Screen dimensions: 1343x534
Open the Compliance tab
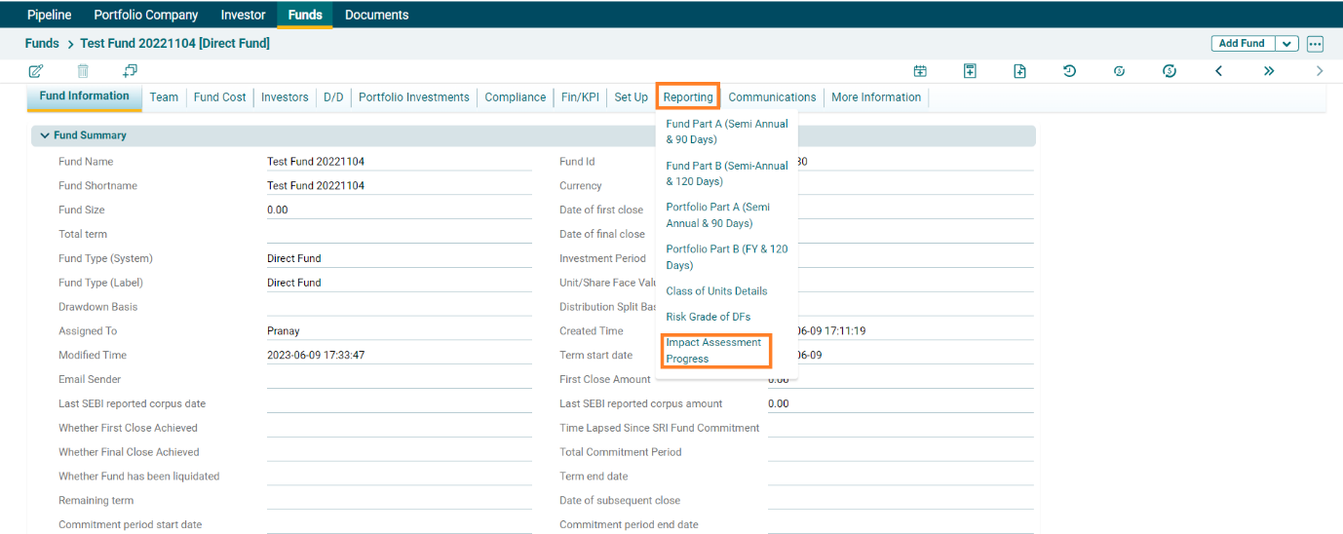(x=516, y=97)
